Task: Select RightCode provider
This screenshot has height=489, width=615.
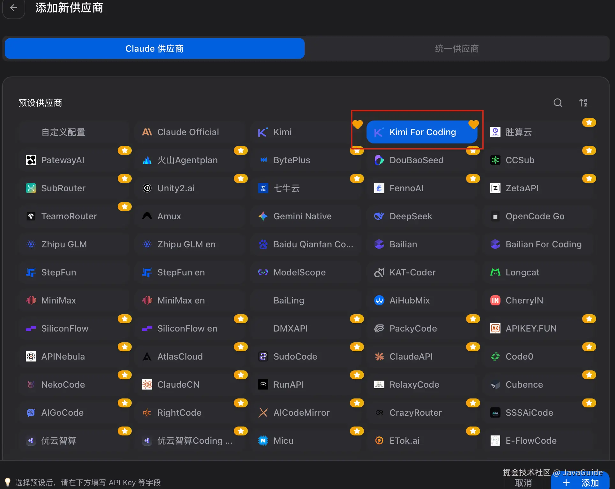Action: [190, 412]
